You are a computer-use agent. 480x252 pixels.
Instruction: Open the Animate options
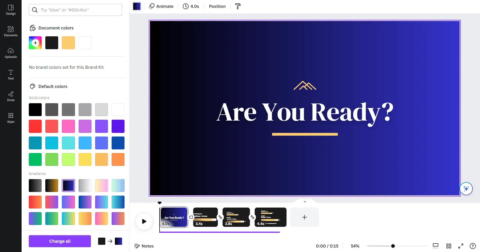(161, 6)
